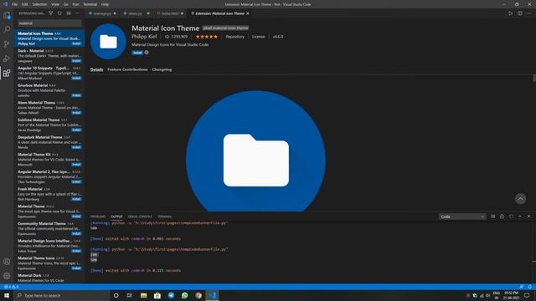Open Telegram from the taskbar
Image resolution: width=536 pixels, height=301 pixels.
[x=171, y=295]
